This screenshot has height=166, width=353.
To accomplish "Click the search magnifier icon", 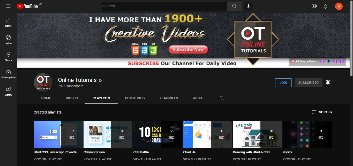I will click(x=234, y=6).
